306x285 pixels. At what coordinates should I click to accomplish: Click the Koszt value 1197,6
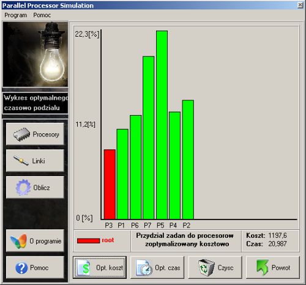[x=277, y=235]
